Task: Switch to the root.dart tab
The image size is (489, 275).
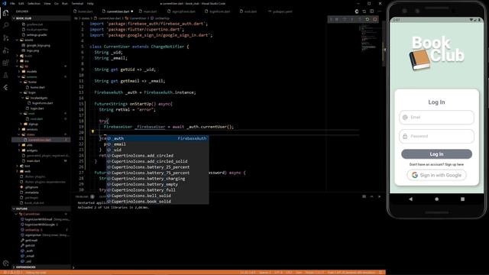Action: point(248,11)
